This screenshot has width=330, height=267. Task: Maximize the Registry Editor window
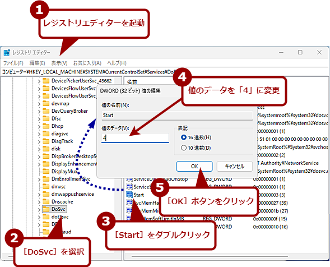click(300, 52)
